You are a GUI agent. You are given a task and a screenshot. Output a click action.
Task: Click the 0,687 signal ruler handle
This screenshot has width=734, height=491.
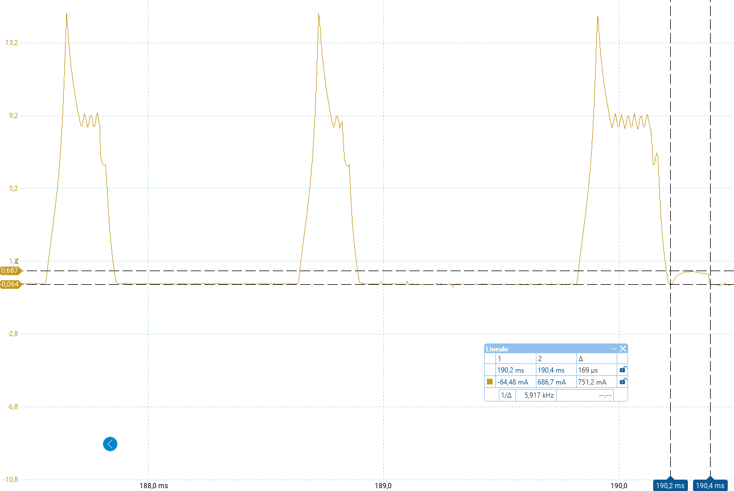[10, 271]
